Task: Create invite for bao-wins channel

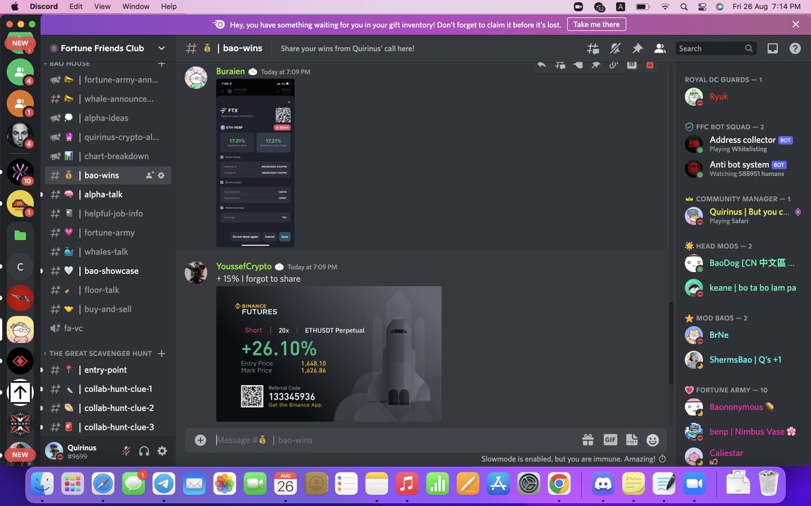Action: click(149, 175)
